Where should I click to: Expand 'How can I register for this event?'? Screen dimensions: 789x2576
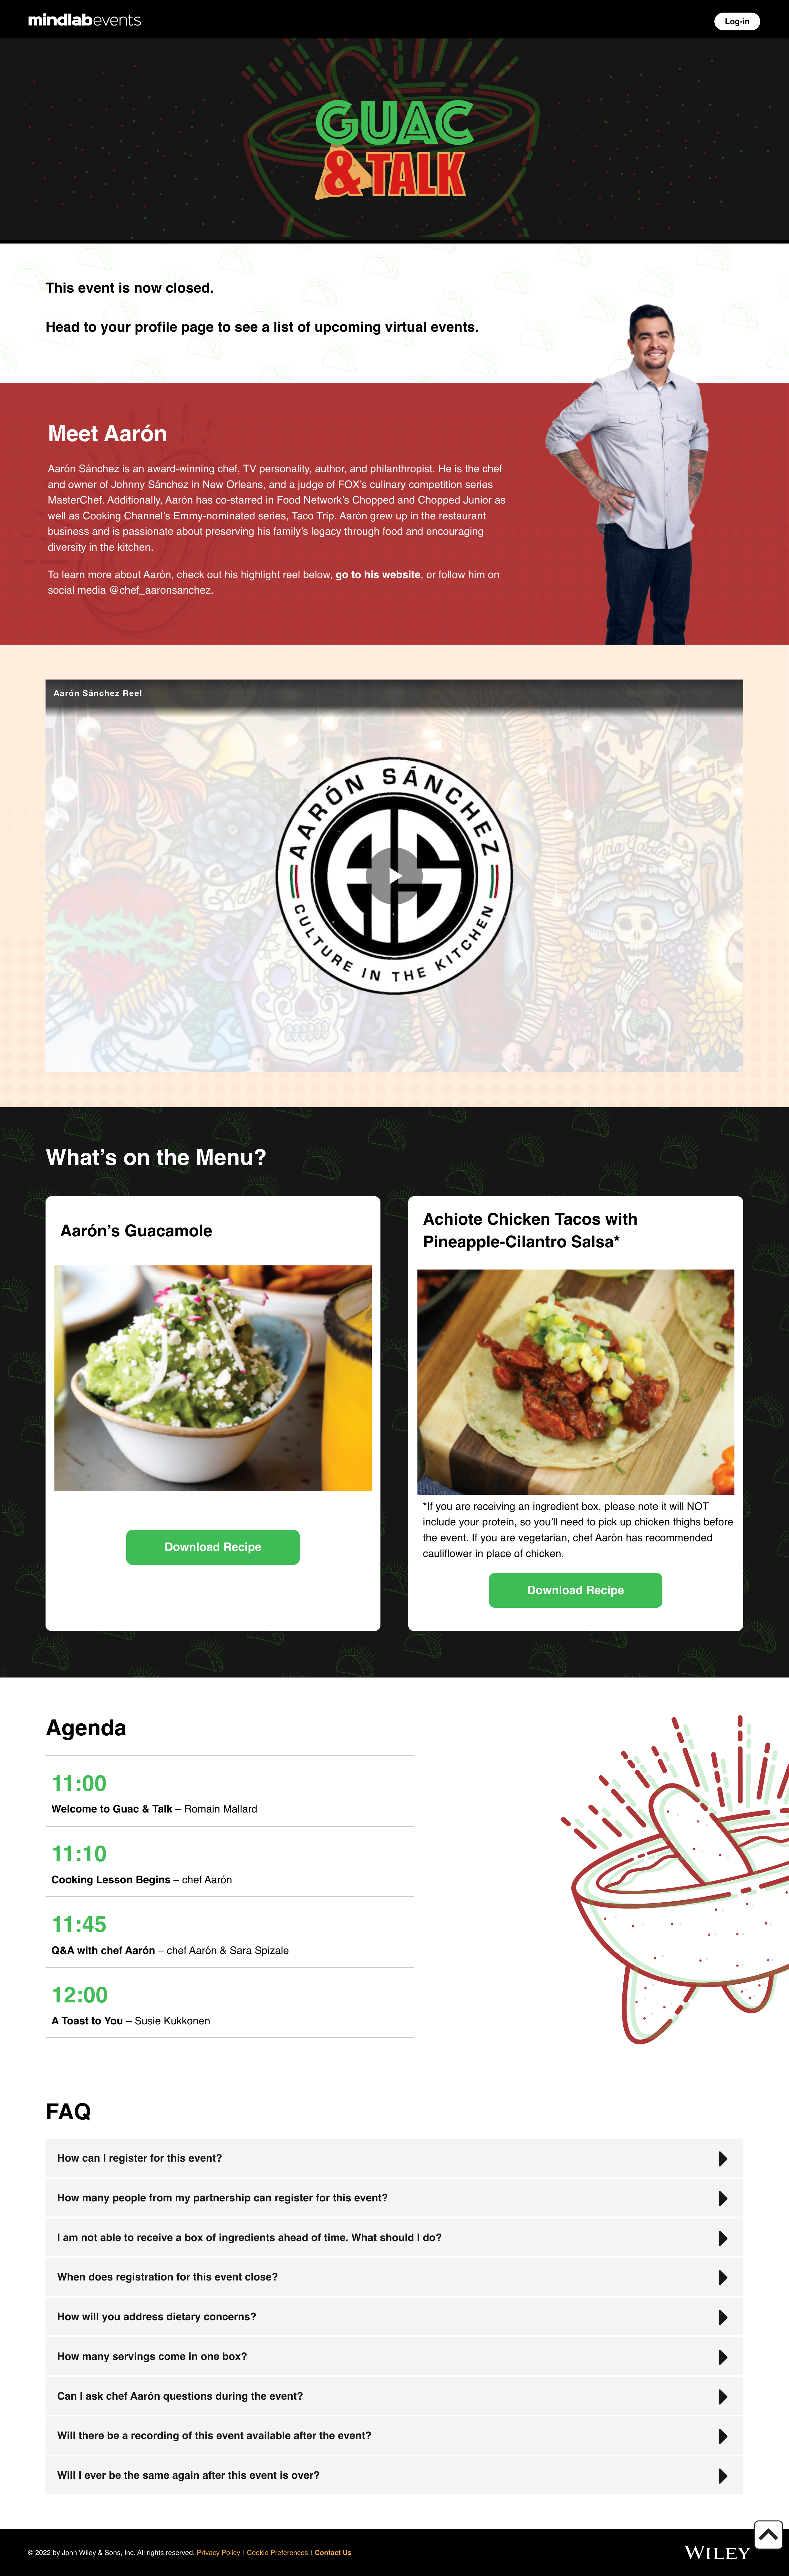pyautogui.click(x=394, y=2158)
